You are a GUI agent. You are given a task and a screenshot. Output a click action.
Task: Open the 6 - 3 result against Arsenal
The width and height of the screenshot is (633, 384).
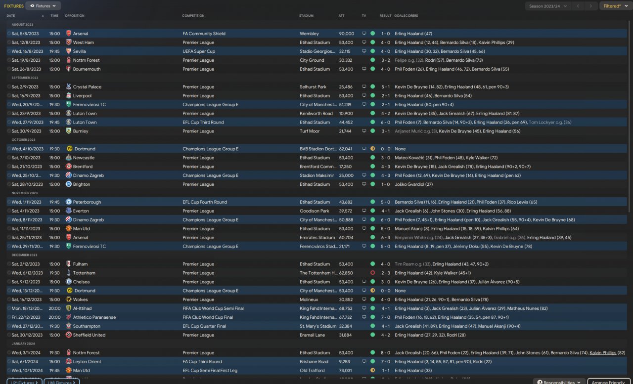click(x=385, y=238)
